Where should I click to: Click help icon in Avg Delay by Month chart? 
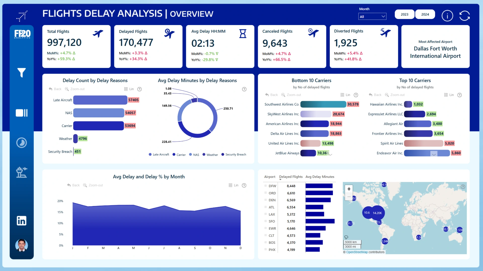(x=244, y=185)
